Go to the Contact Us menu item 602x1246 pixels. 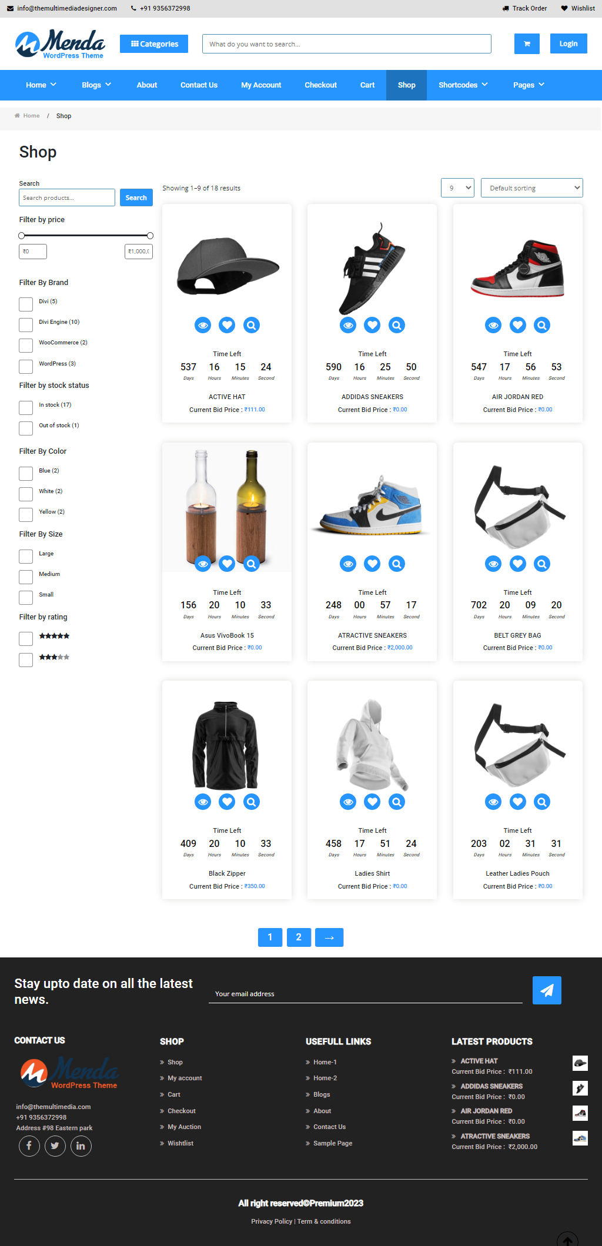199,85
